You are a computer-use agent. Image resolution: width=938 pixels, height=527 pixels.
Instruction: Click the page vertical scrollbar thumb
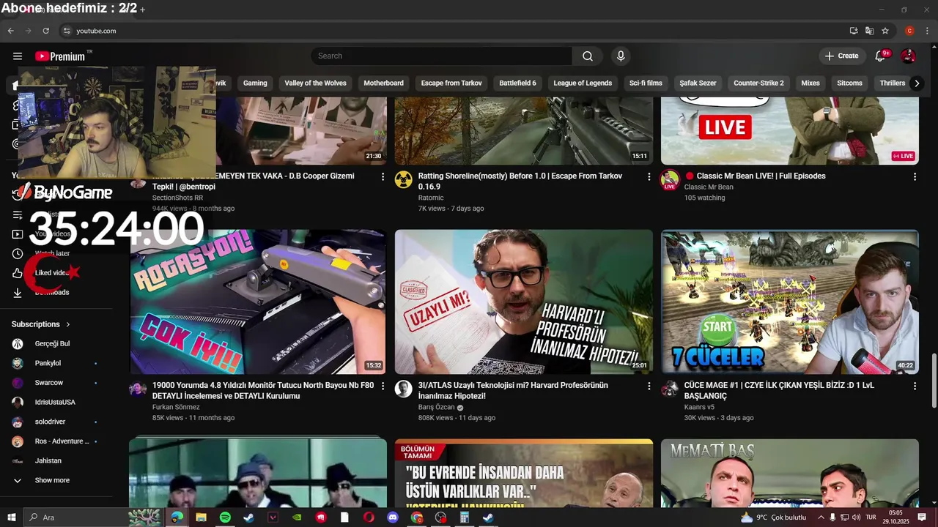[934, 381]
